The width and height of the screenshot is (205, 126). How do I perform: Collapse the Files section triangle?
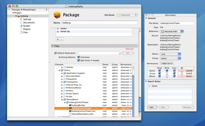click(52, 46)
